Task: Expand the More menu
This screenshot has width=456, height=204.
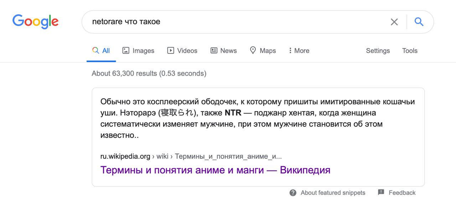Action: tap(299, 51)
